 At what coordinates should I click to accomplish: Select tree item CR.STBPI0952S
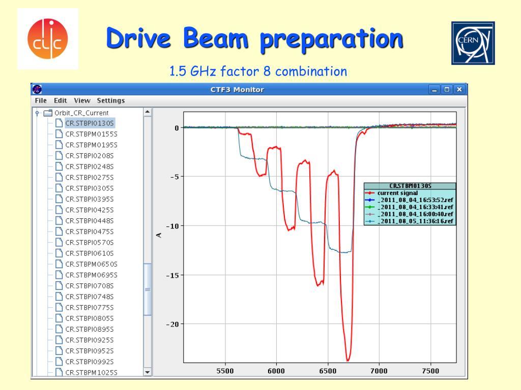90,351
